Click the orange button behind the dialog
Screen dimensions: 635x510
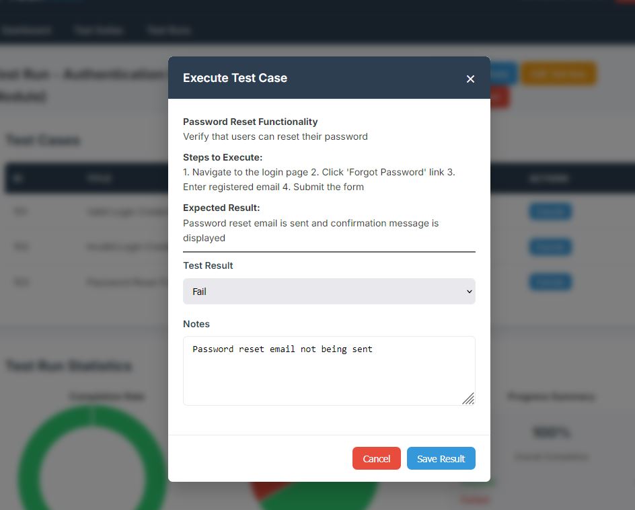(x=558, y=75)
